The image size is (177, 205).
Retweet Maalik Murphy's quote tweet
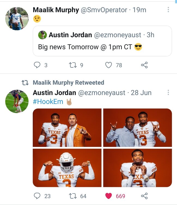click(x=73, y=65)
